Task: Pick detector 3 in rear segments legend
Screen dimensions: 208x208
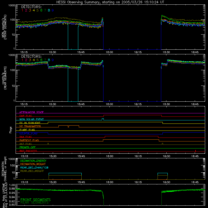Action: 30,60
